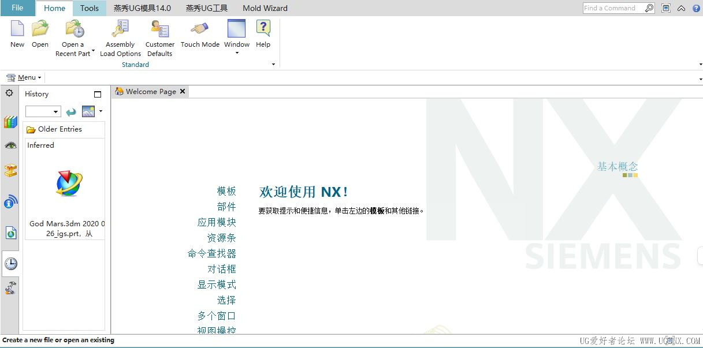Screen dimensions: 703x348
Task: Open Assembly Load Options
Action: point(120,29)
